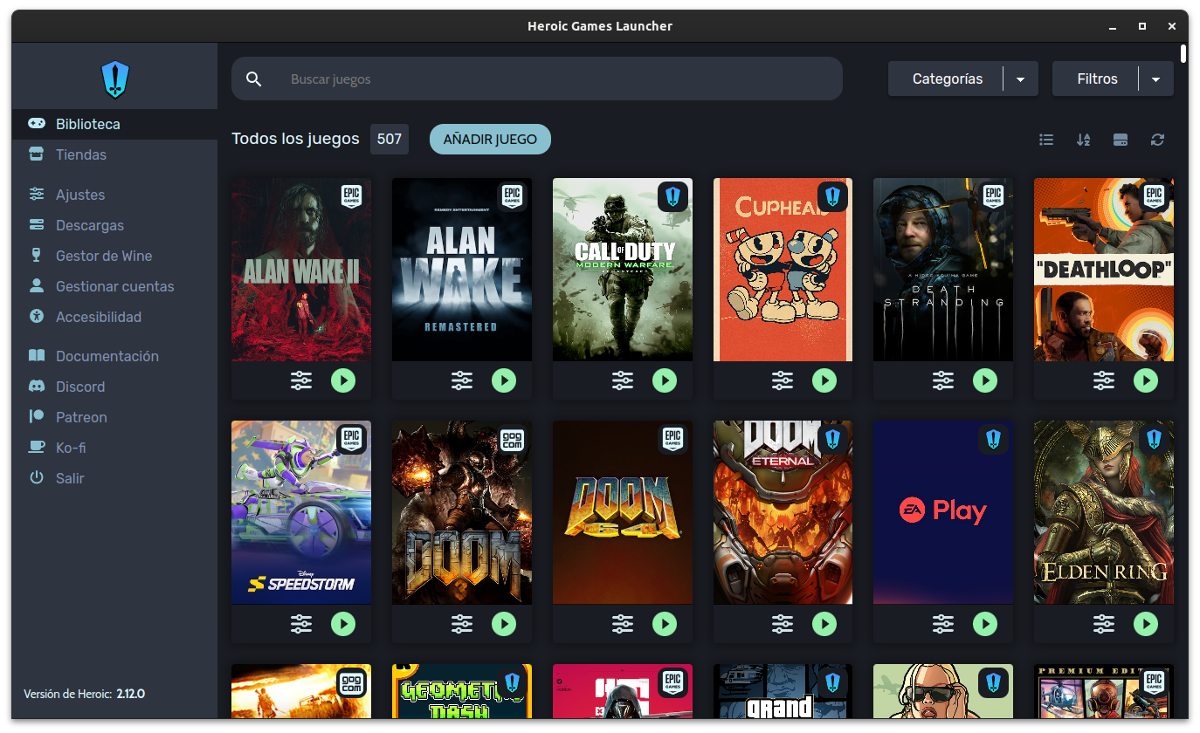Viewport: 1200px width, 733px height.
Task: Expand the Filtros dropdown arrow
Action: (x=1156, y=79)
